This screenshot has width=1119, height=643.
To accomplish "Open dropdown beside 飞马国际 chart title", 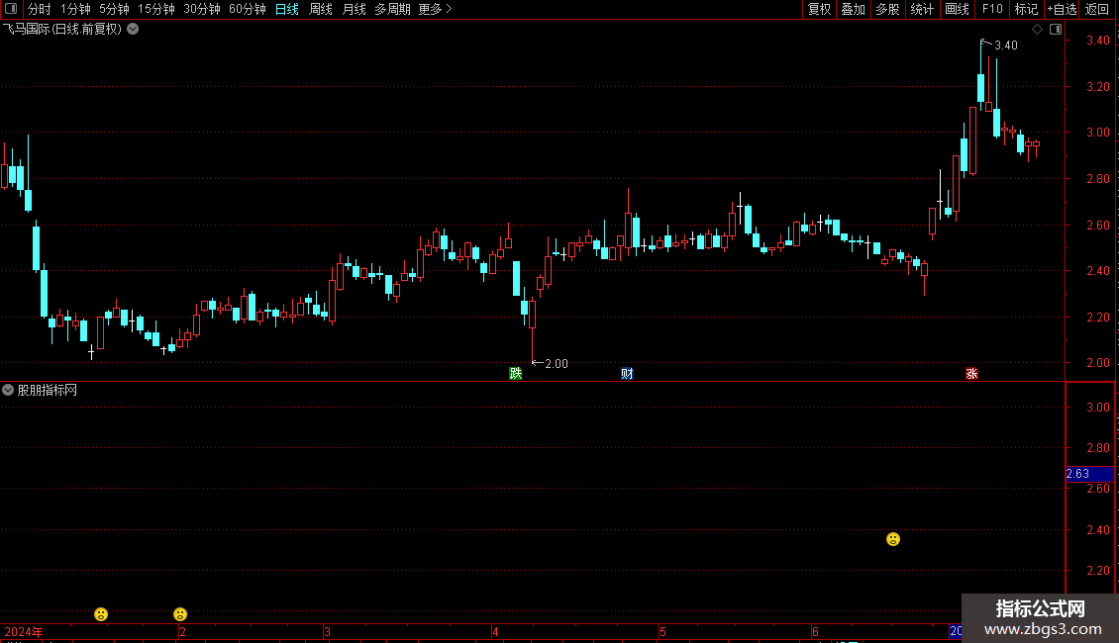I will pos(133,30).
